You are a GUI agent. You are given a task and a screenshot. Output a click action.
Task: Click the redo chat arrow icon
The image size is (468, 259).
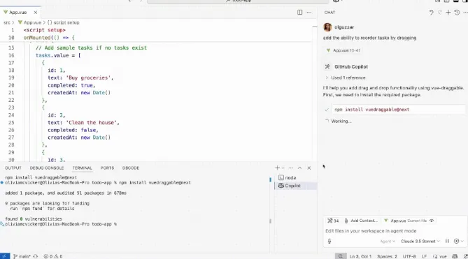click(x=439, y=12)
